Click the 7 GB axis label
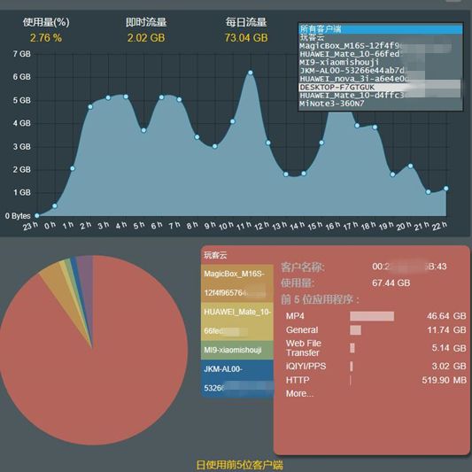472x472 pixels. pyautogui.click(x=21, y=54)
